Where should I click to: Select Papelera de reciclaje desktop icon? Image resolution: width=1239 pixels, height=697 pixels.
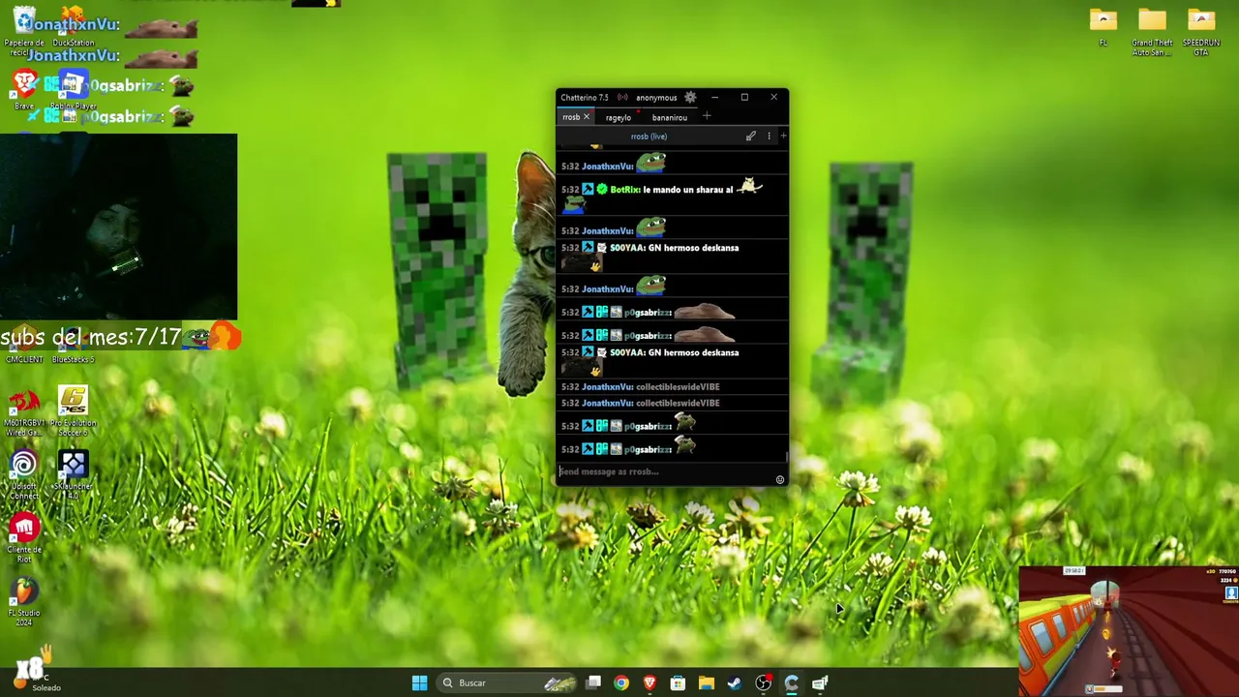tap(24, 32)
